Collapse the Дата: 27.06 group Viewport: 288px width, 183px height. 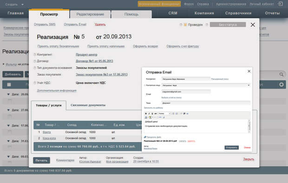tap(8, 110)
